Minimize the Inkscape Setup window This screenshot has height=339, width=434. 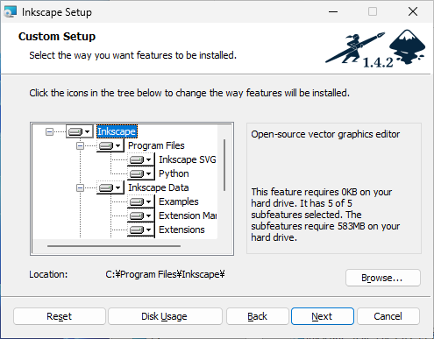[x=333, y=12]
